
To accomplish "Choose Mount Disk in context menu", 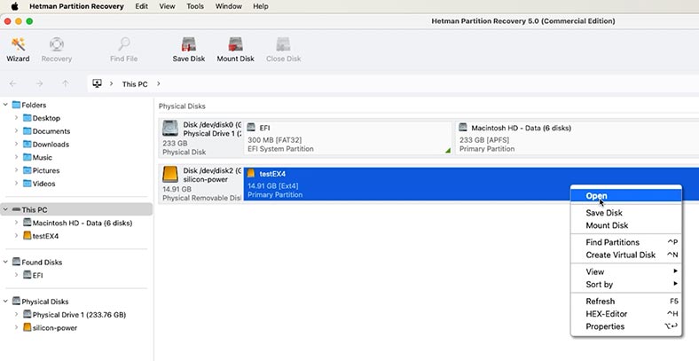I will [x=626, y=225].
